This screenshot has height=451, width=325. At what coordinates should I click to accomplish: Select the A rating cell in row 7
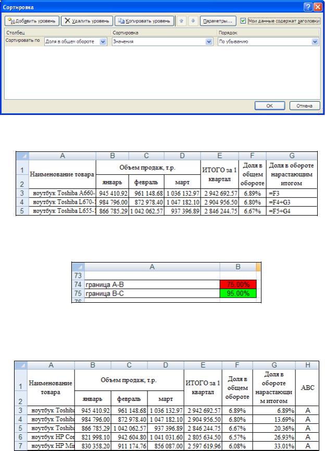pos(307,446)
